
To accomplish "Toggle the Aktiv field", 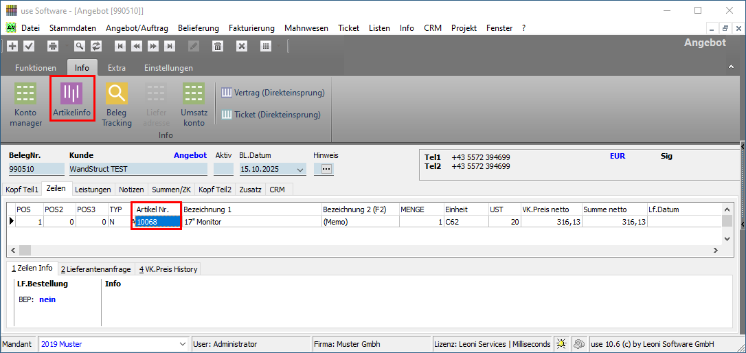I will 223,169.
